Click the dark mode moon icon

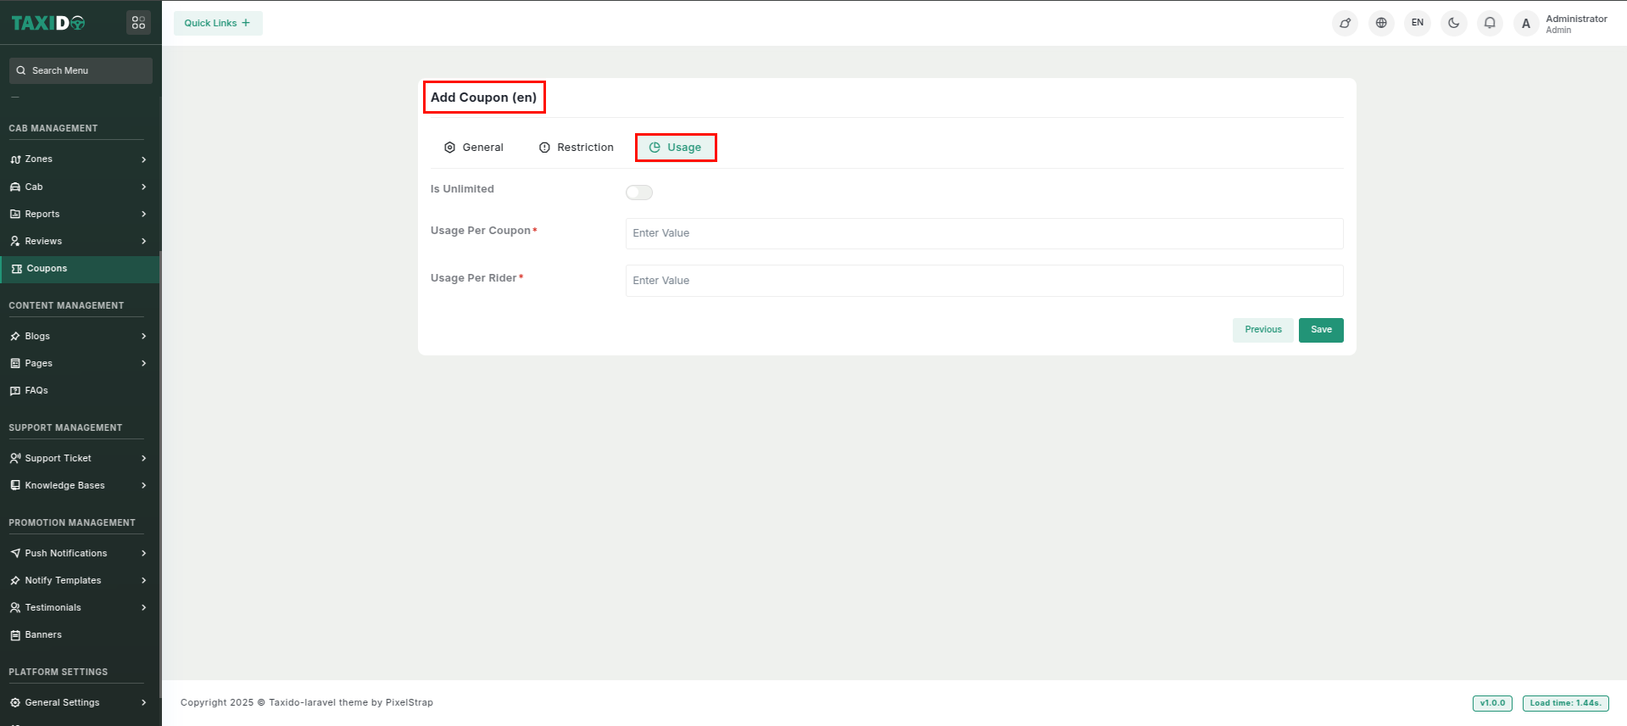coord(1453,23)
